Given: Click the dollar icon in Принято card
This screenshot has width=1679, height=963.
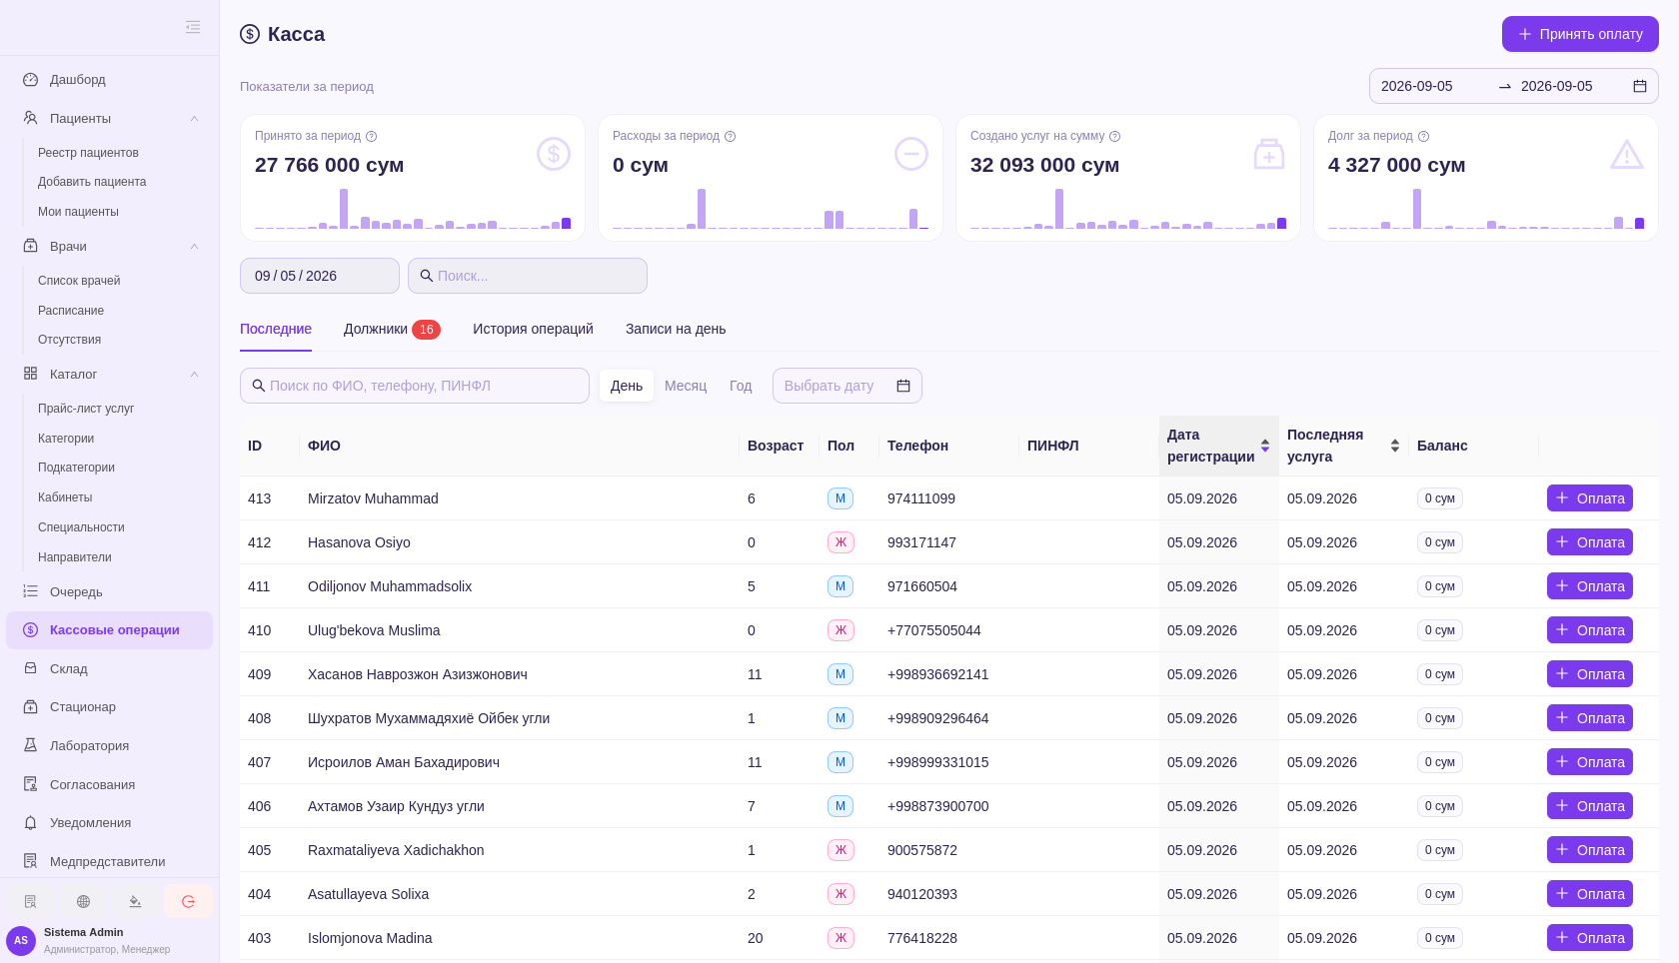Looking at the screenshot, I should click(x=554, y=154).
